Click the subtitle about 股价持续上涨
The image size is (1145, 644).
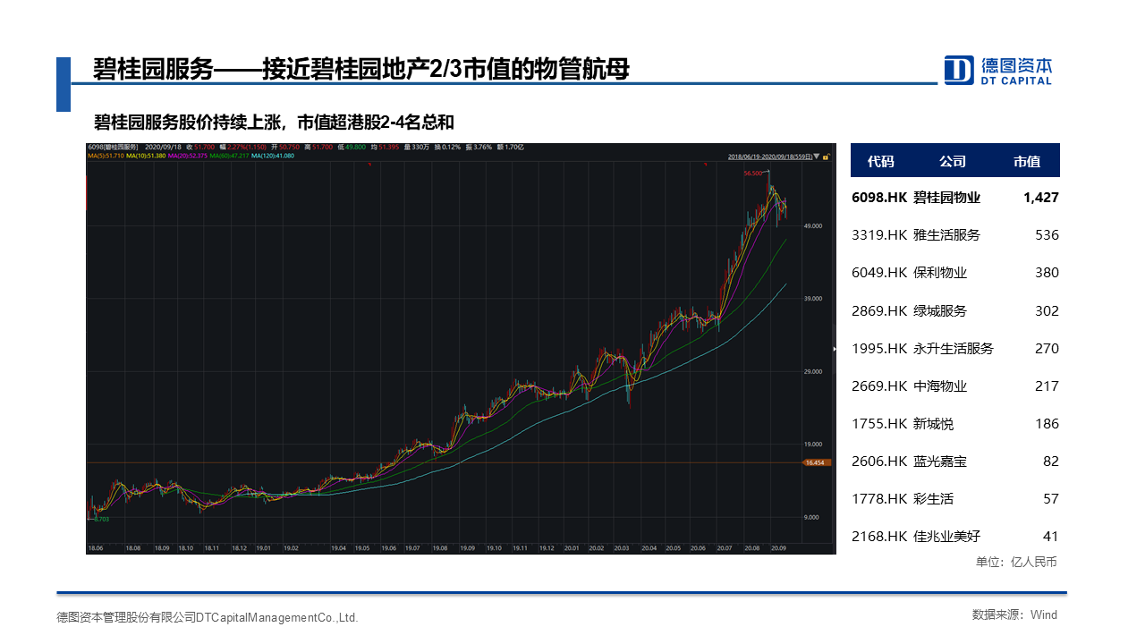274,123
